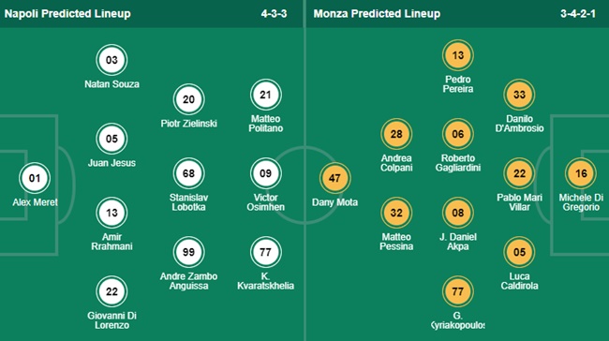Click Kyriakopoulos's orange 77 badge

458,291
